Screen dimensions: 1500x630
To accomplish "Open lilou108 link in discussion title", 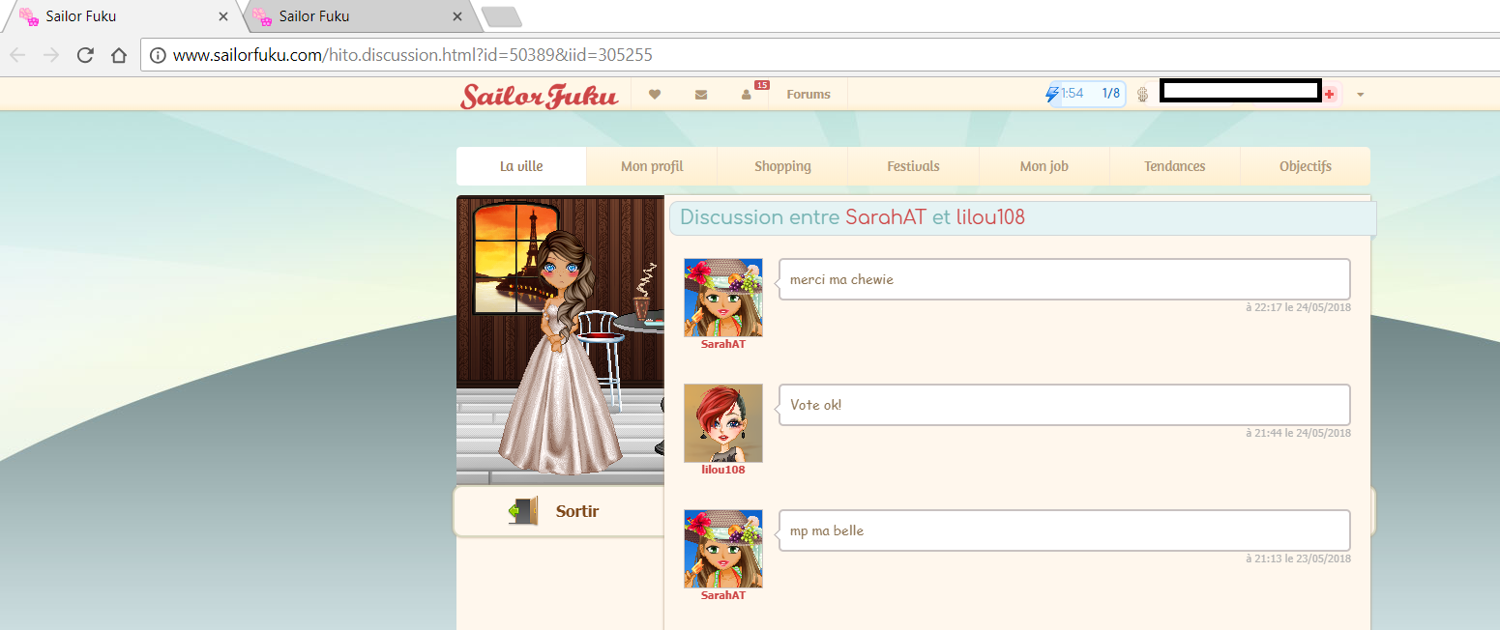I will 990,217.
